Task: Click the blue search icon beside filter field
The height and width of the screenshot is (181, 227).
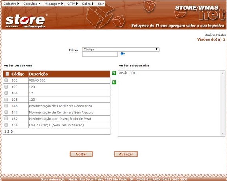Action: tap(122, 54)
